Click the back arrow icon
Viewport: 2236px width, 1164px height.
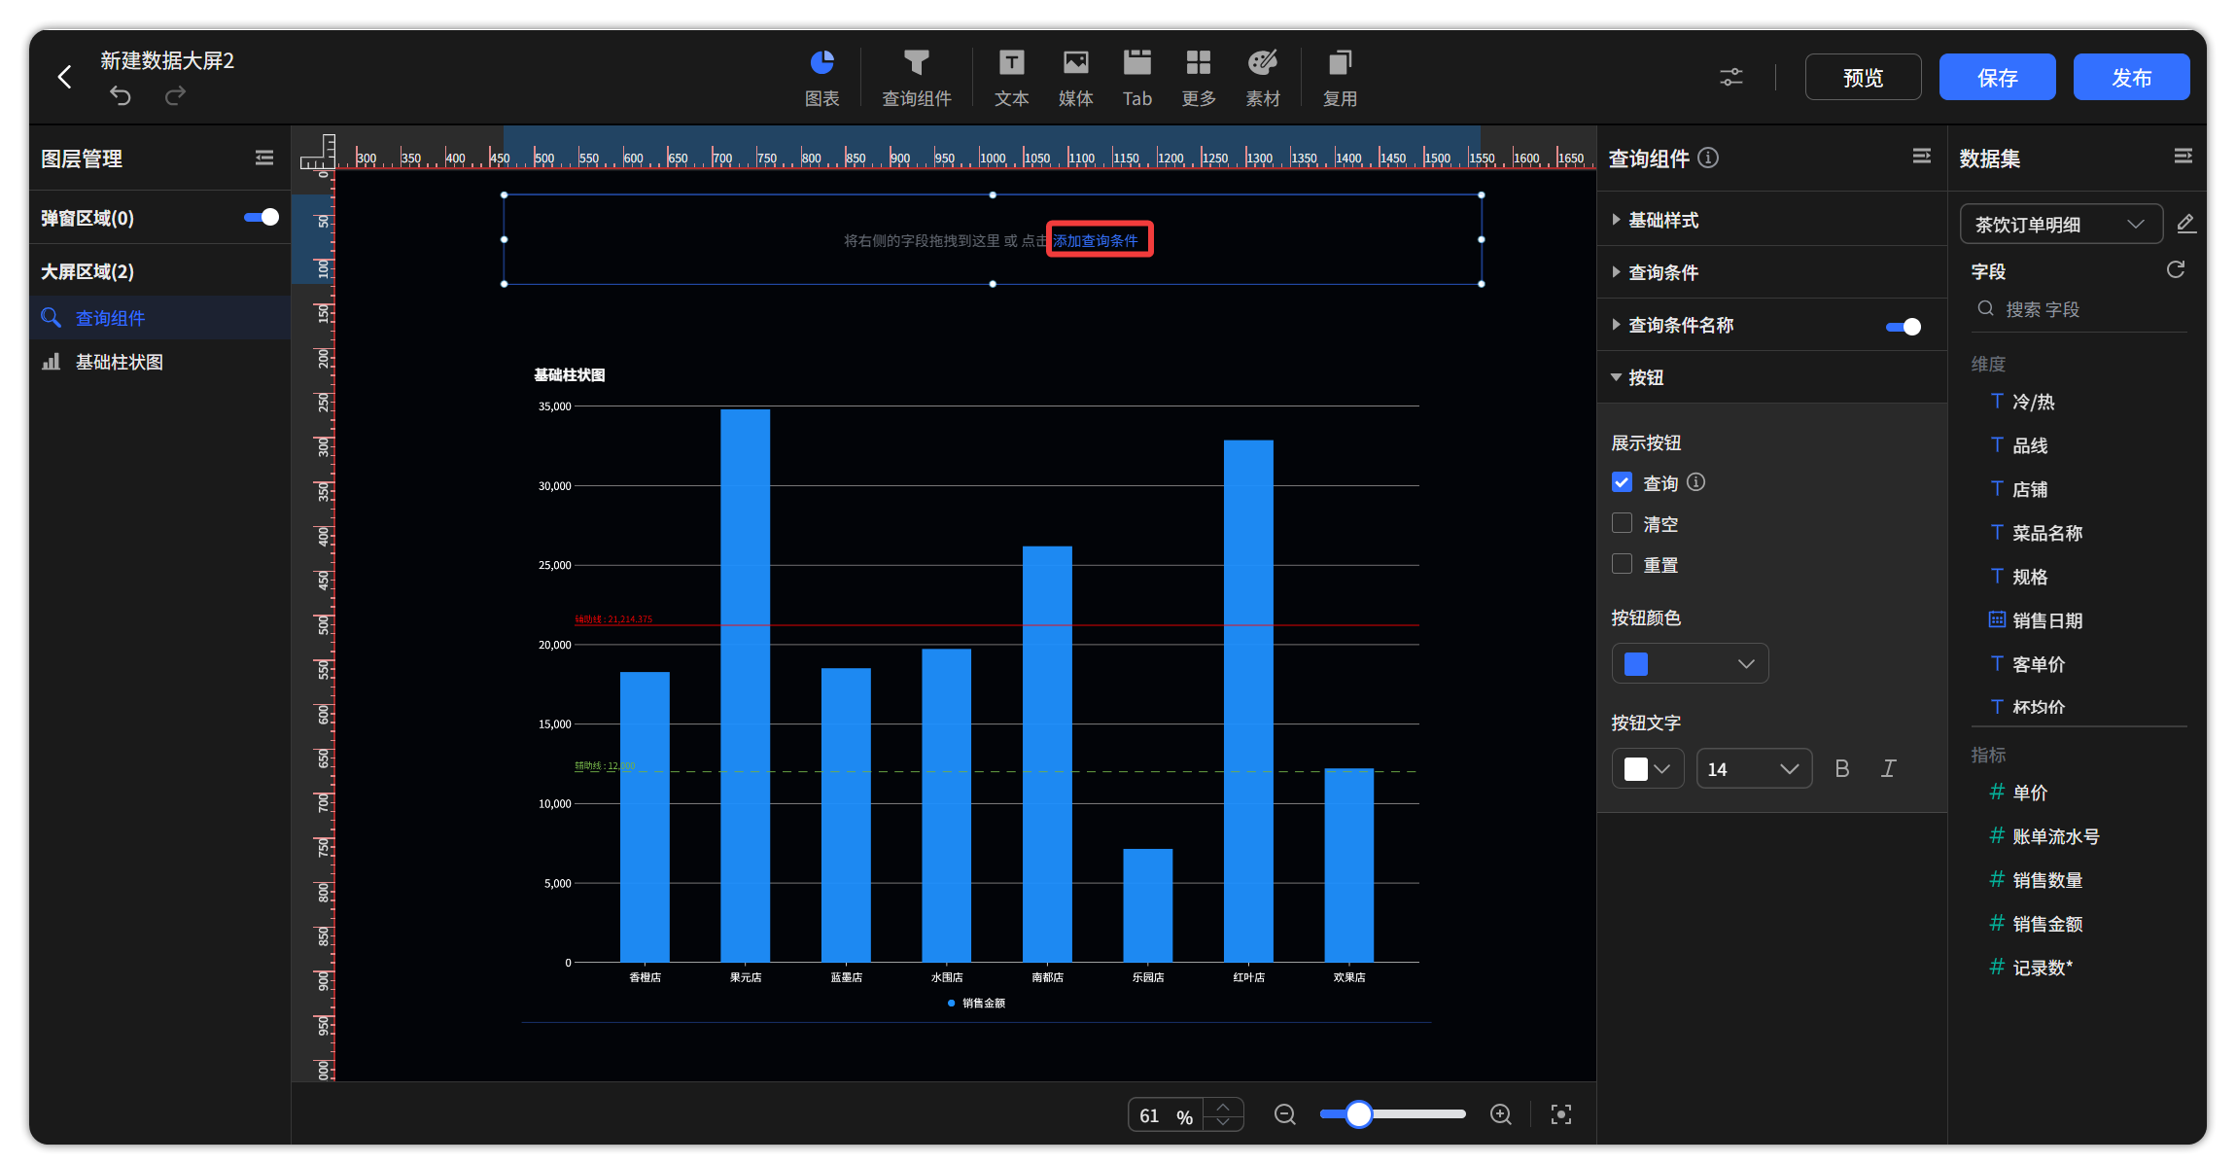(x=65, y=77)
